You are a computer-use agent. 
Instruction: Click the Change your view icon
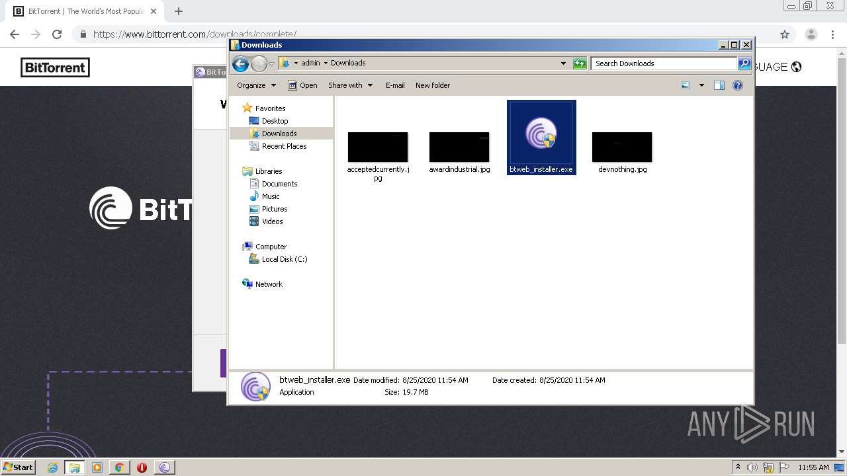(x=686, y=85)
